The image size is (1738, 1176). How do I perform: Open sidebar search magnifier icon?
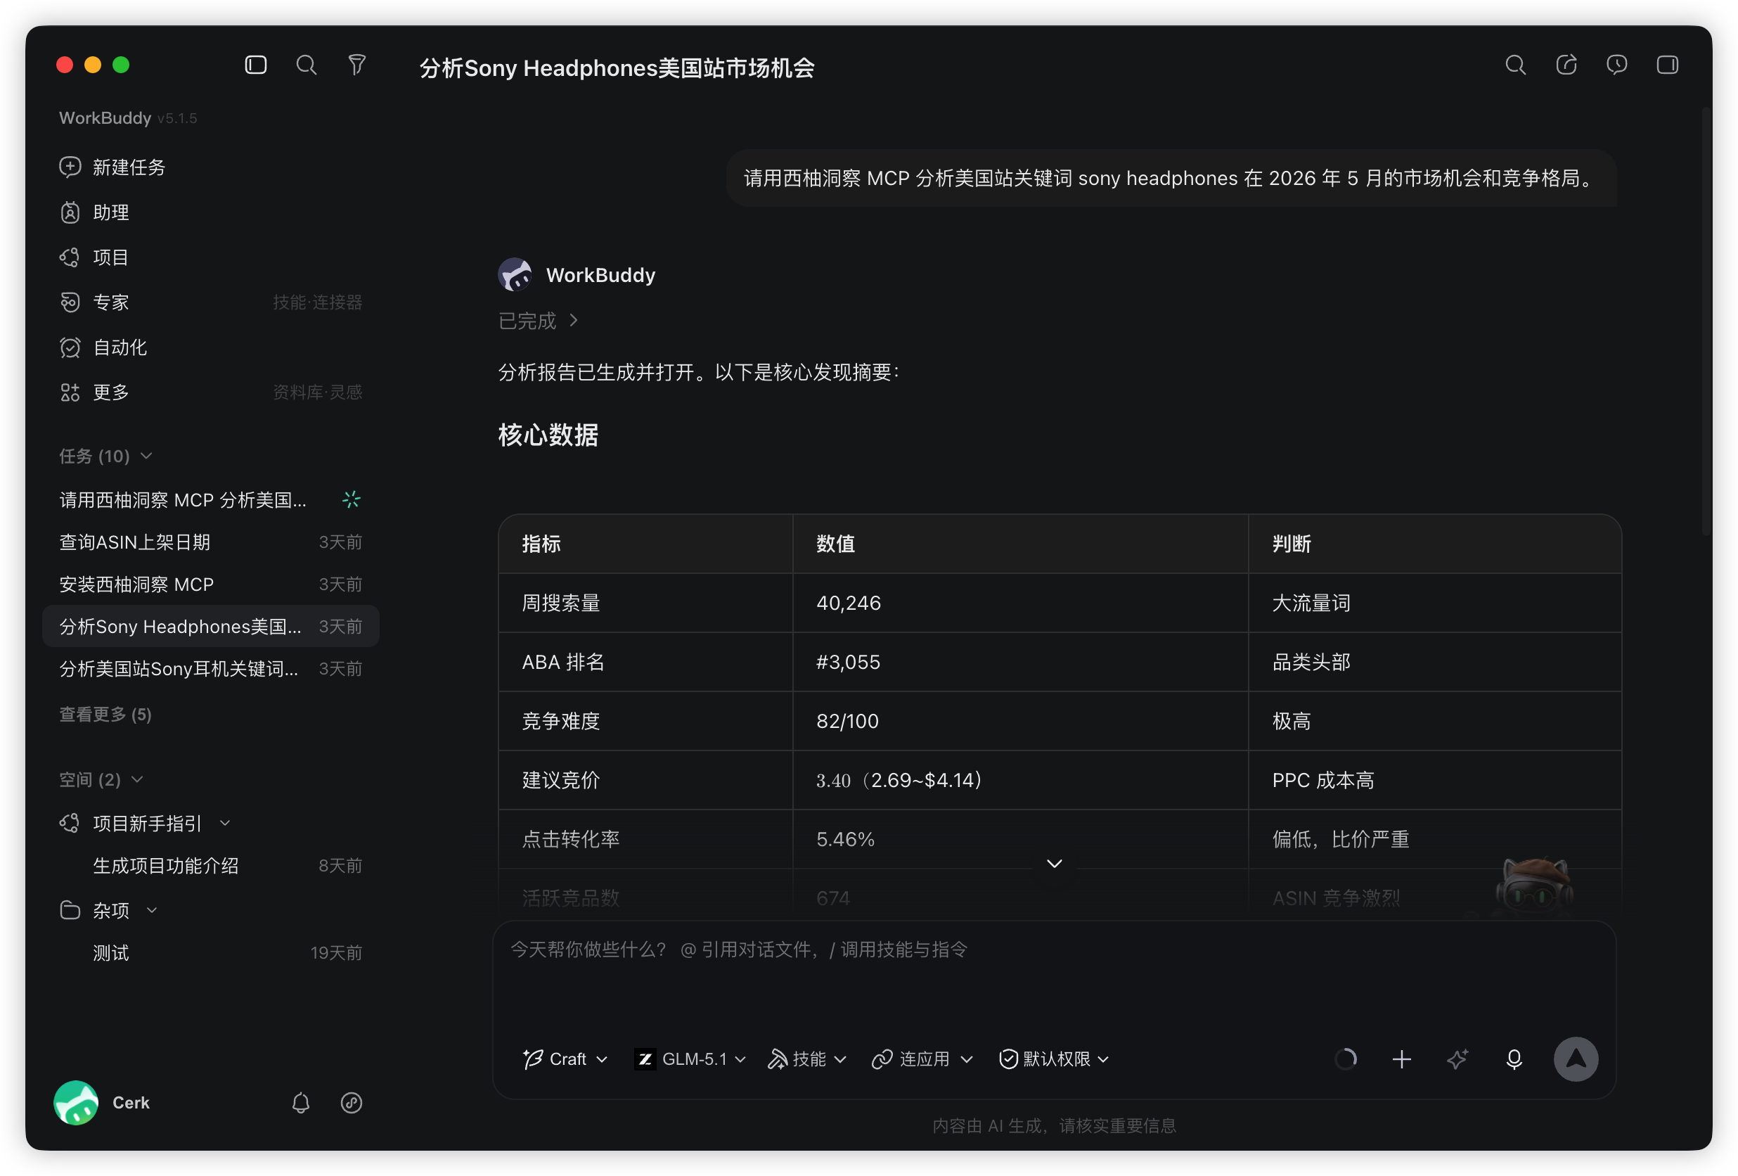tap(307, 65)
